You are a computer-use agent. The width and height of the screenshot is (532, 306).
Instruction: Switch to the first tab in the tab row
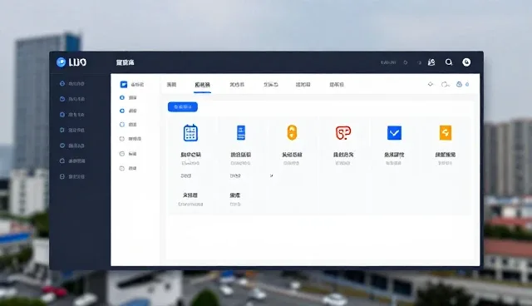pyautogui.click(x=171, y=85)
